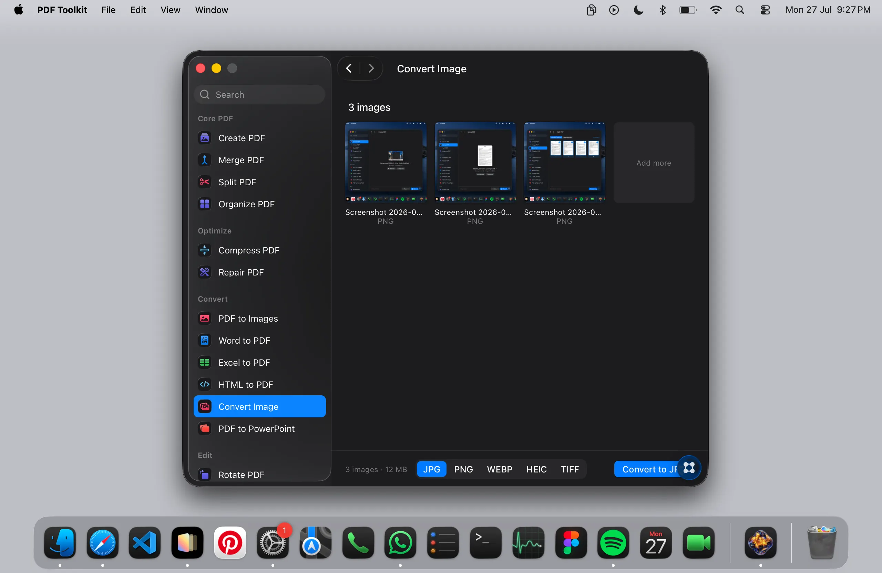Open the File menu
This screenshot has width=882, height=573.
(x=108, y=10)
